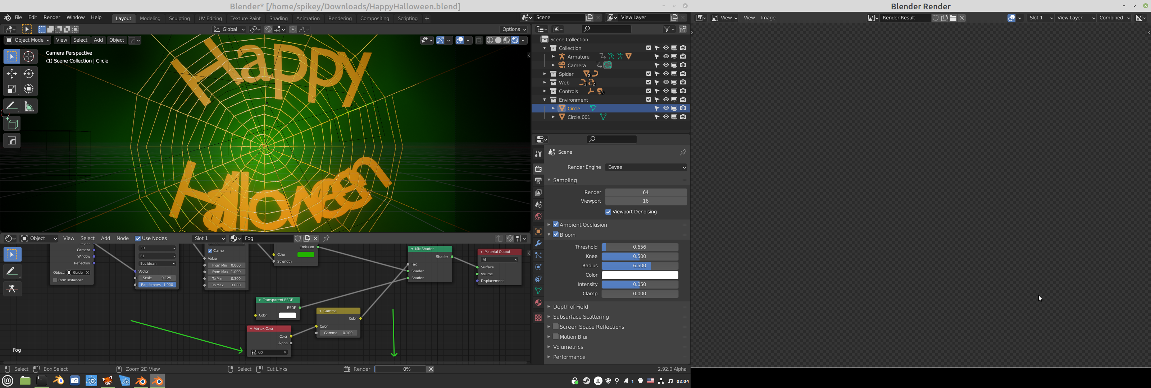Hide the Circle.001 object in viewport
Screen dimensions: 1151x388
pyautogui.click(x=666, y=117)
